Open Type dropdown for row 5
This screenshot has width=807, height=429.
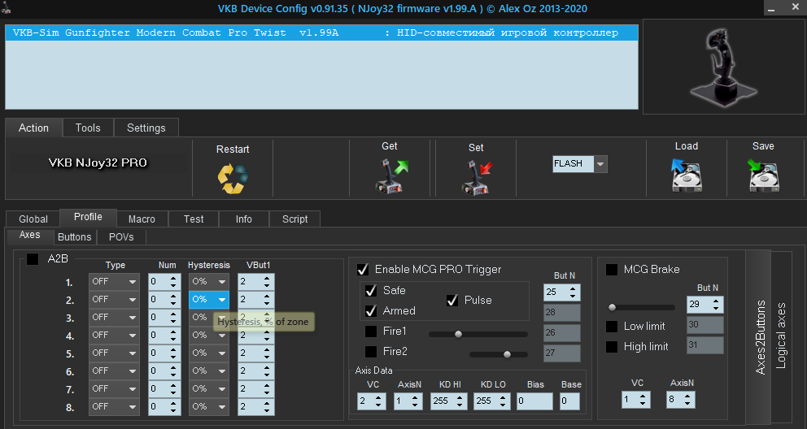(x=114, y=353)
